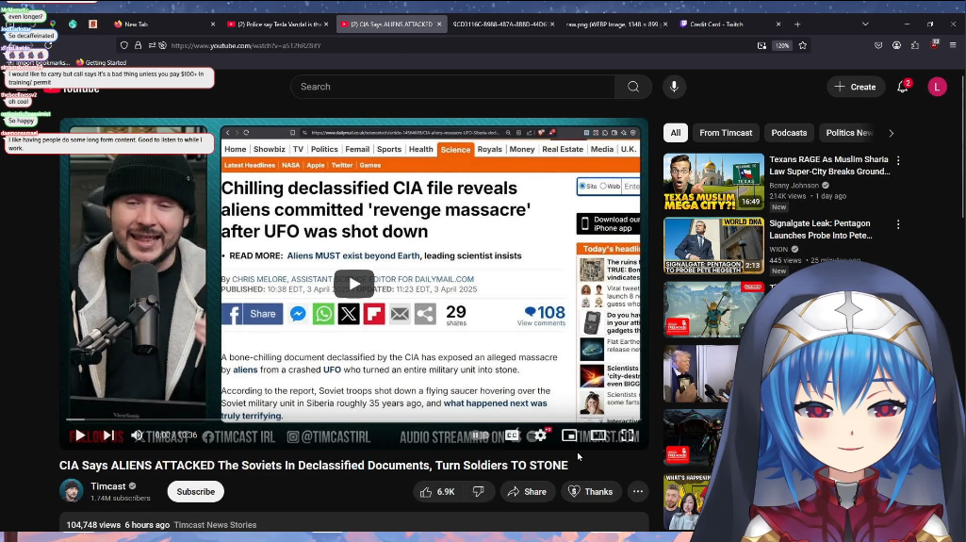Mute the video volume speaker icon
The width and height of the screenshot is (966, 542).
[137, 435]
